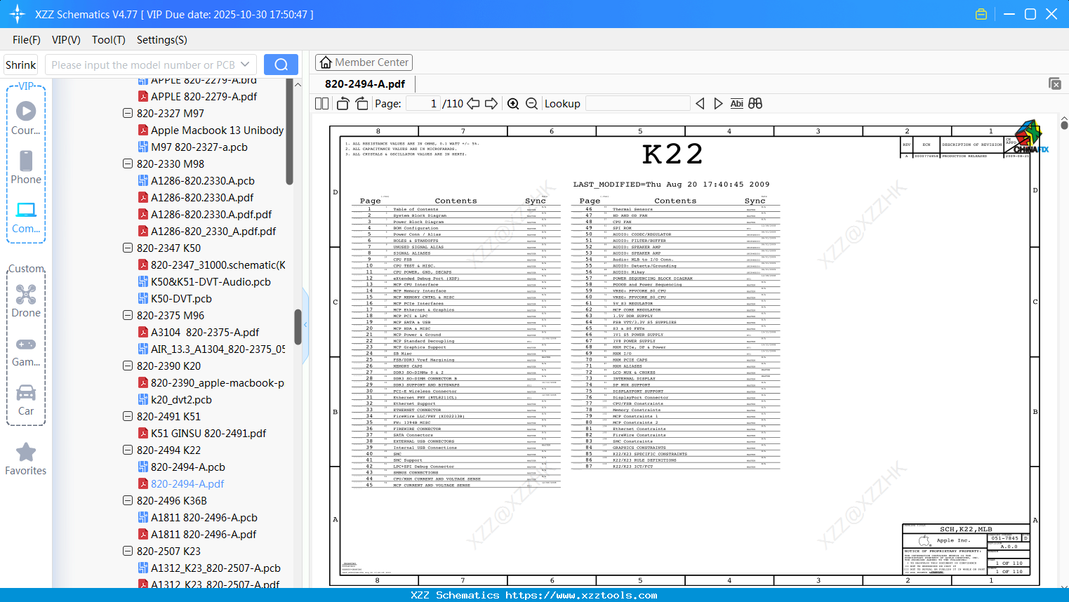Open Favorites with the star icon

[x=26, y=459]
